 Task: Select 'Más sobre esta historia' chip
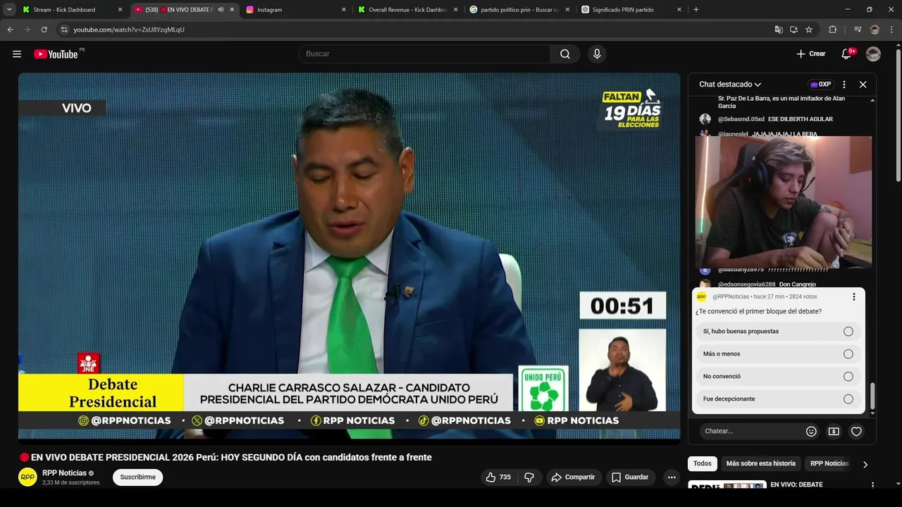[761, 464]
